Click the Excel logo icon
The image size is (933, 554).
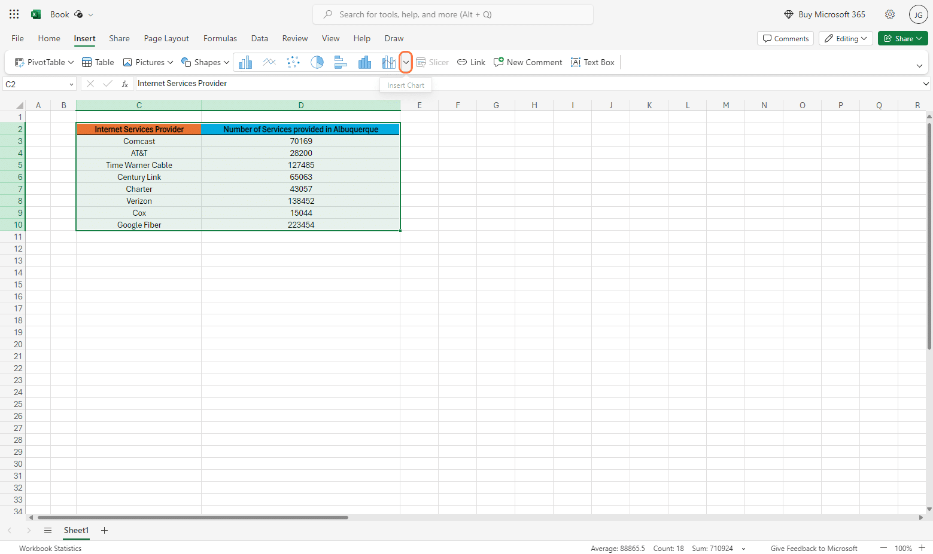(36, 14)
